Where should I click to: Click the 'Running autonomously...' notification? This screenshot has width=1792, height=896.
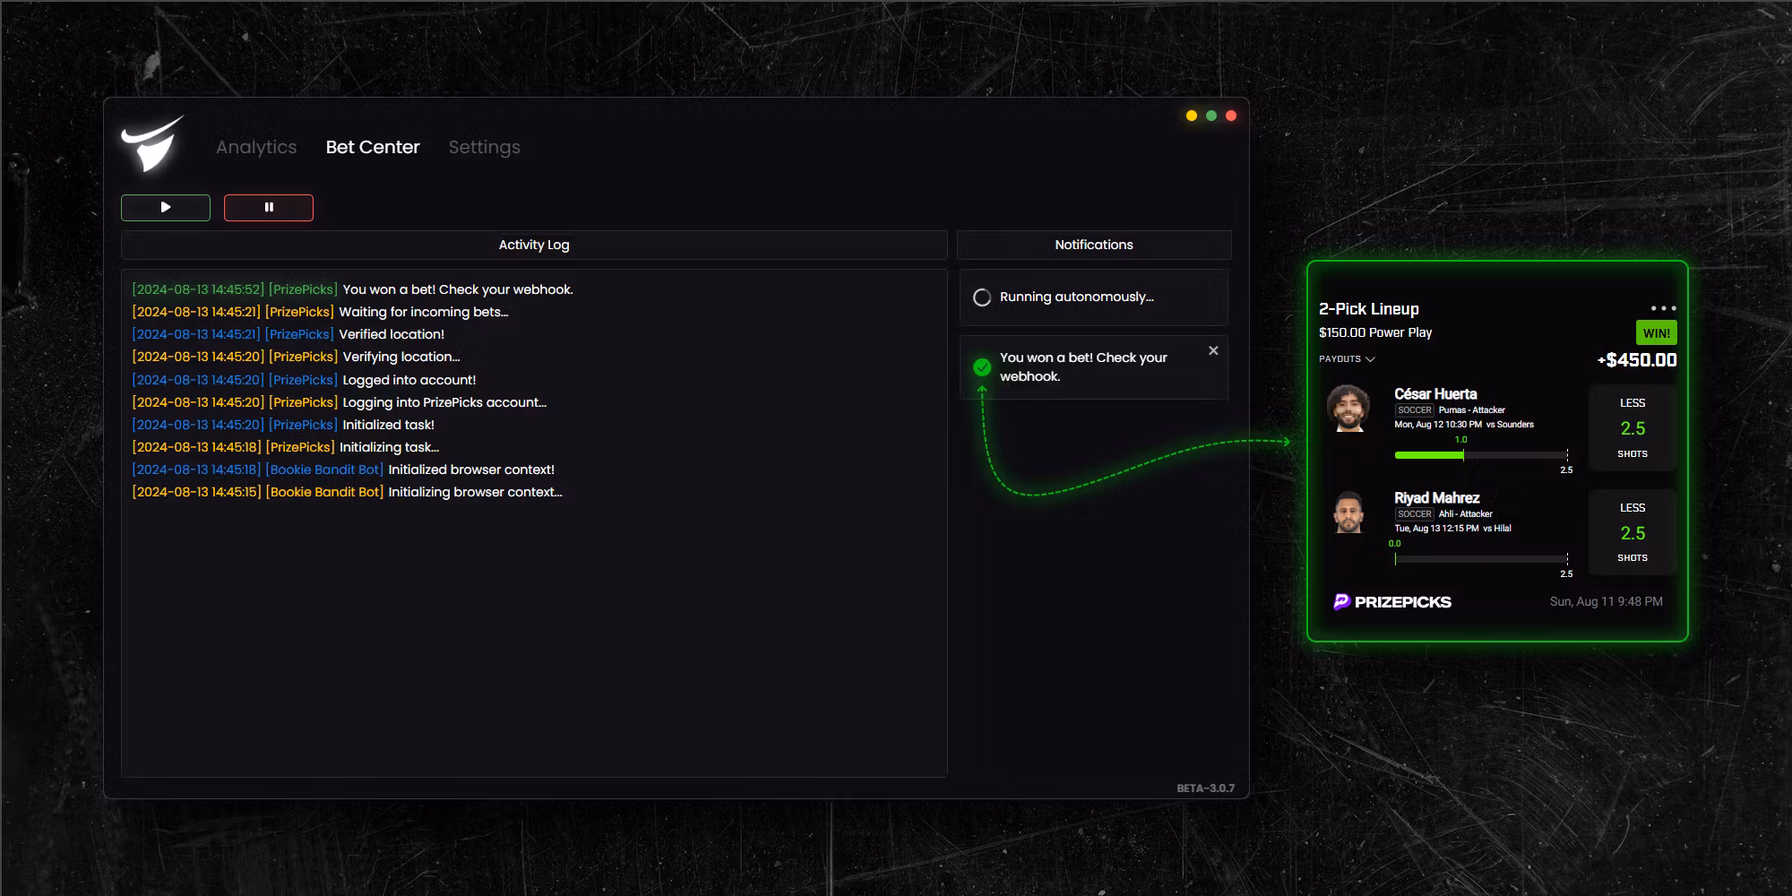(x=1094, y=297)
